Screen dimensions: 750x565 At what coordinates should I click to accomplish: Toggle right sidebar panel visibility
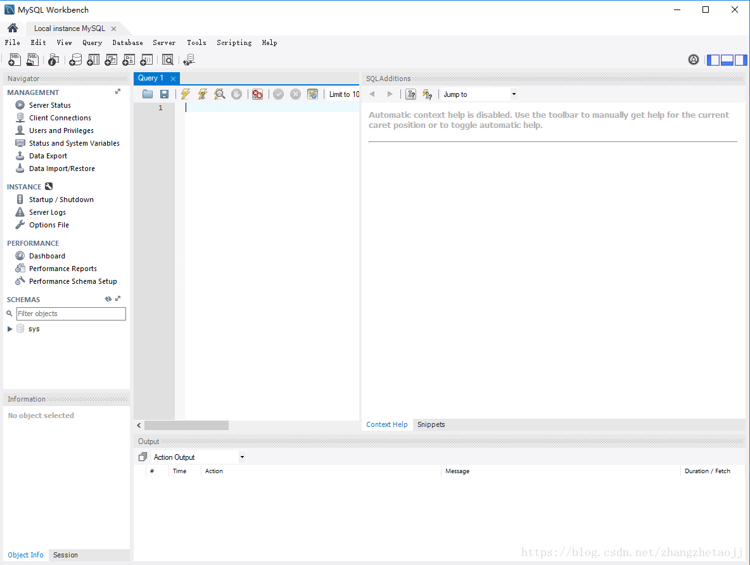tap(741, 60)
